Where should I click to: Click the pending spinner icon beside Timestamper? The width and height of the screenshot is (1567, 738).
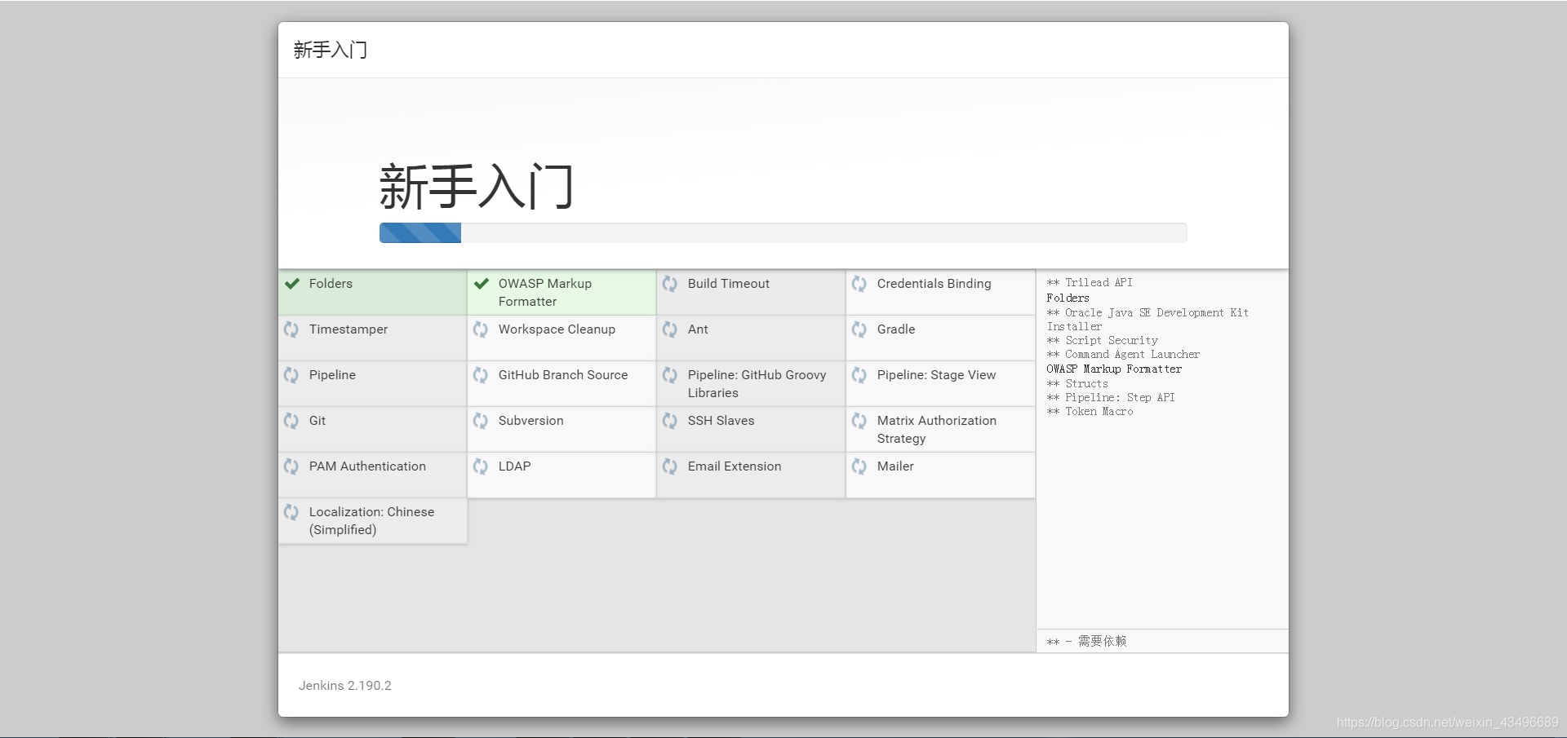coord(291,329)
